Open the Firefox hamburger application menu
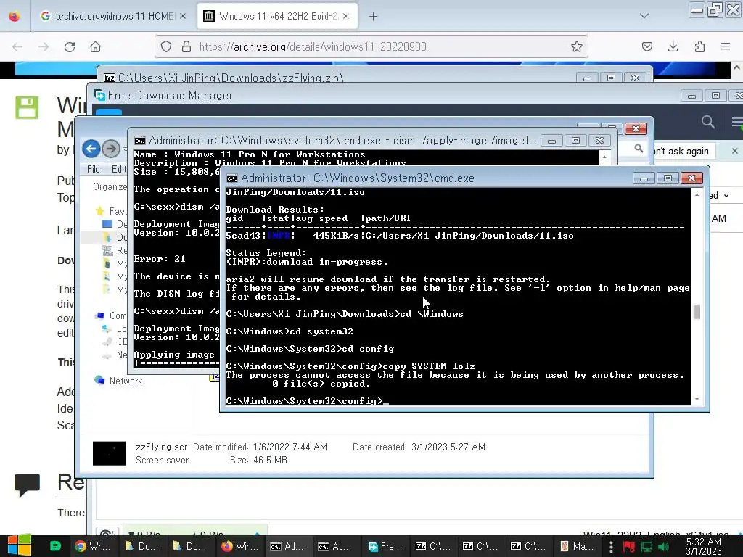The height and width of the screenshot is (557, 743). [x=726, y=46]
